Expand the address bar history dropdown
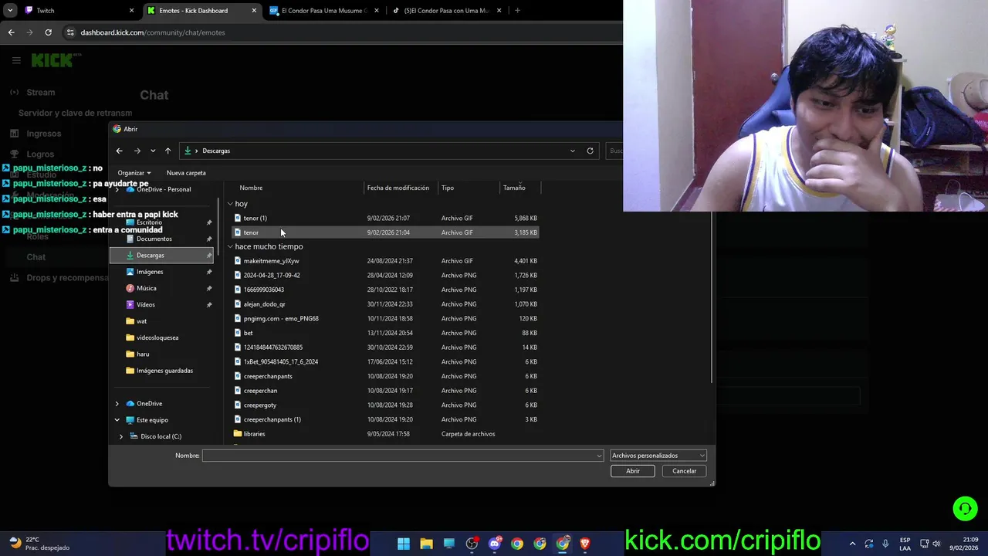Viewport: 988px width, 556px height. tap(572, 151)
